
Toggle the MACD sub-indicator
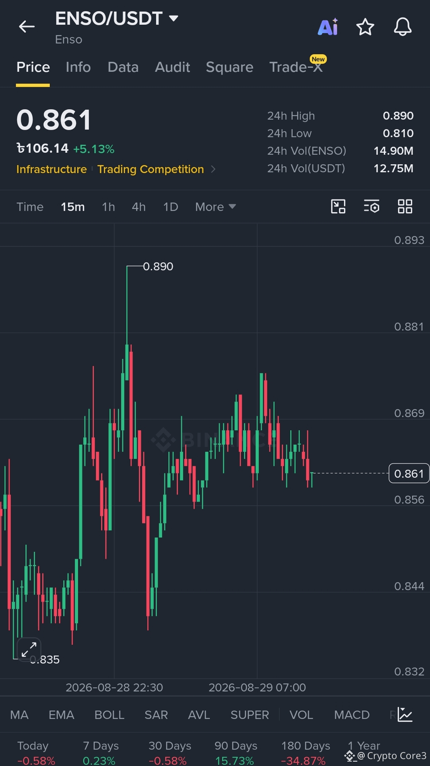click(x=352, y=715)
